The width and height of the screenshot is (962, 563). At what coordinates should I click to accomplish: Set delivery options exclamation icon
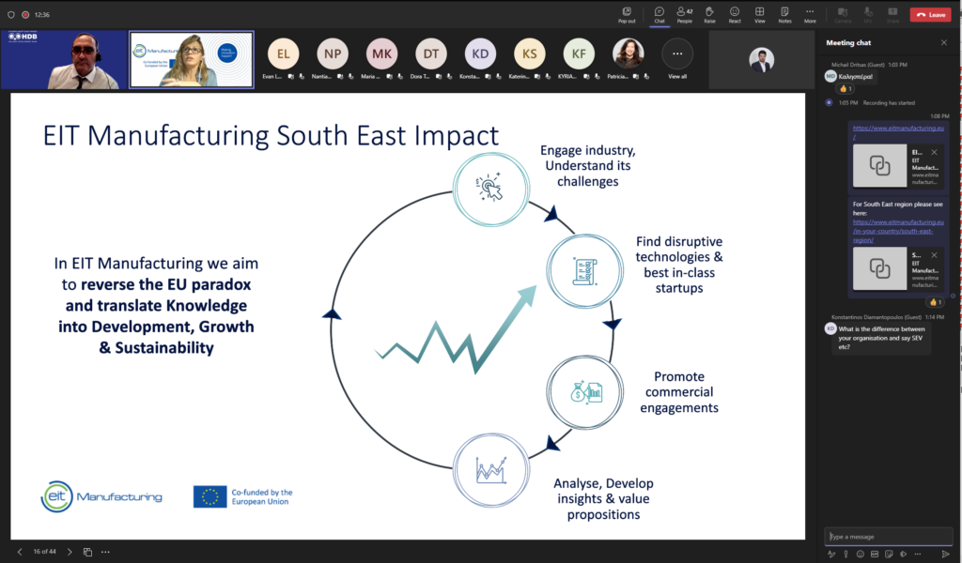coord(846,554)
